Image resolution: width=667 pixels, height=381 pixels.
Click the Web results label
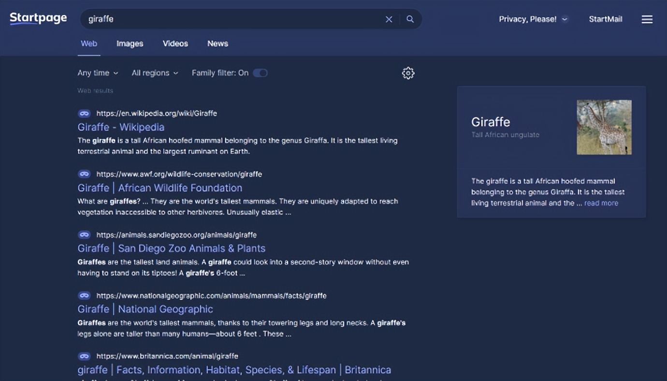click(95, 90)
